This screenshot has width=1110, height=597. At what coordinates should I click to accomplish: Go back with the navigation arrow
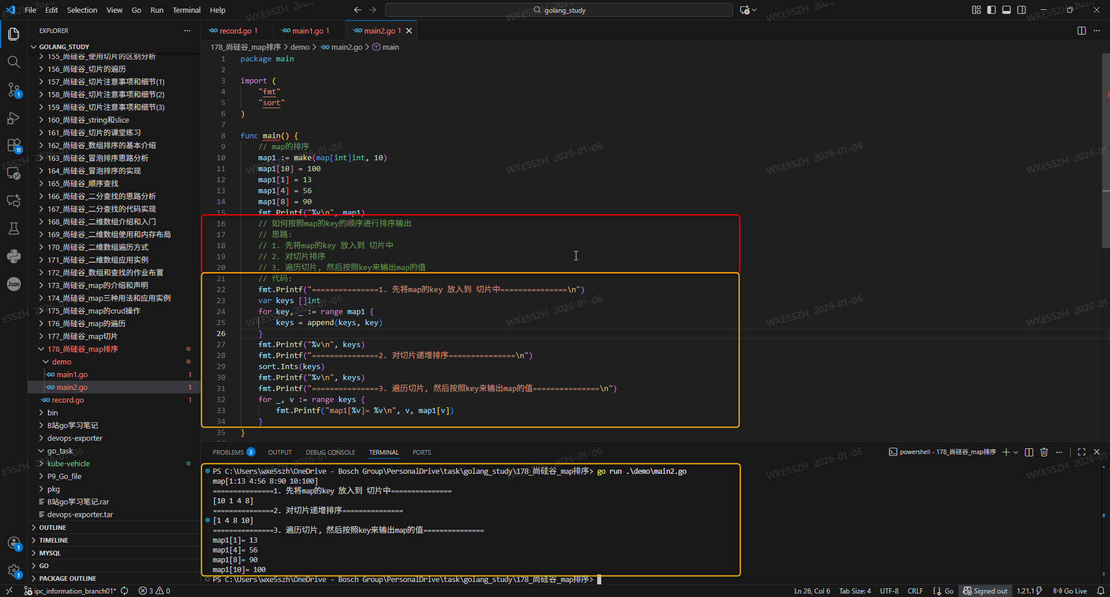coord(357,10)
